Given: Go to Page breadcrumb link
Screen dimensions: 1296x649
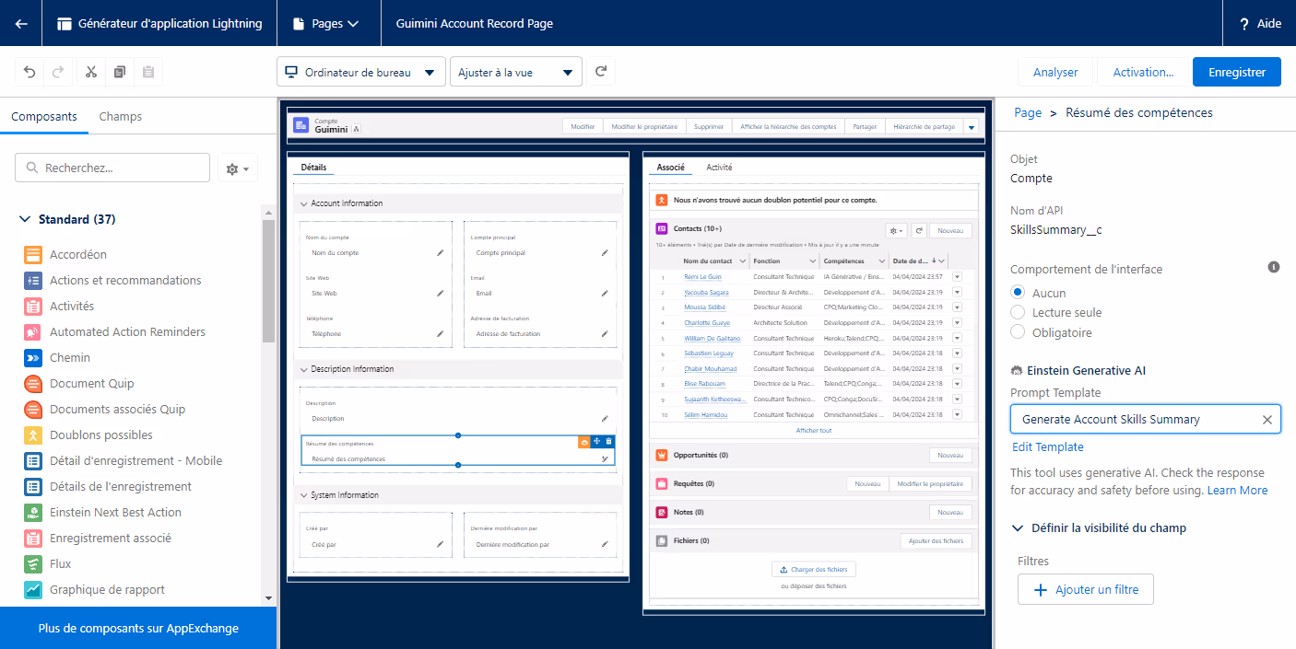Looking at the screenshot, I should coord(1028,112).
